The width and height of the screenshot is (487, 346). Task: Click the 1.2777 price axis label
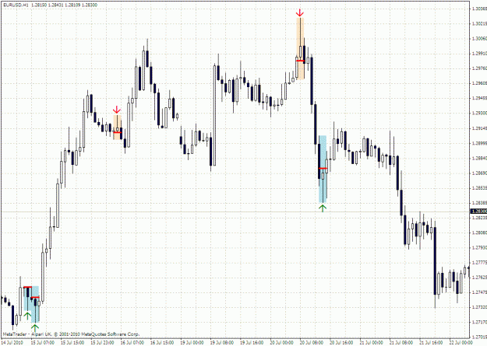(479, 262)
